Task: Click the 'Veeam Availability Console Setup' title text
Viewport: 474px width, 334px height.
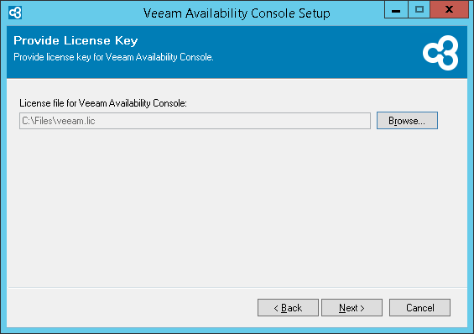Action: (237, 13)
